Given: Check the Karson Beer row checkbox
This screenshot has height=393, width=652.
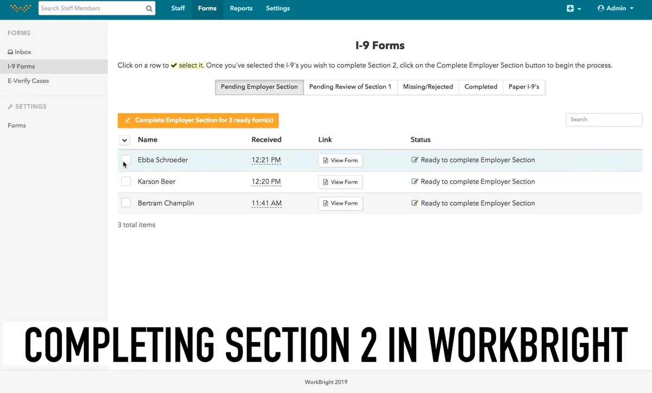Looking at the screenshot, I should [126, 181].
